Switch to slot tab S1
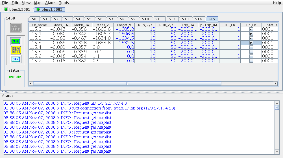 pos(45,19)
